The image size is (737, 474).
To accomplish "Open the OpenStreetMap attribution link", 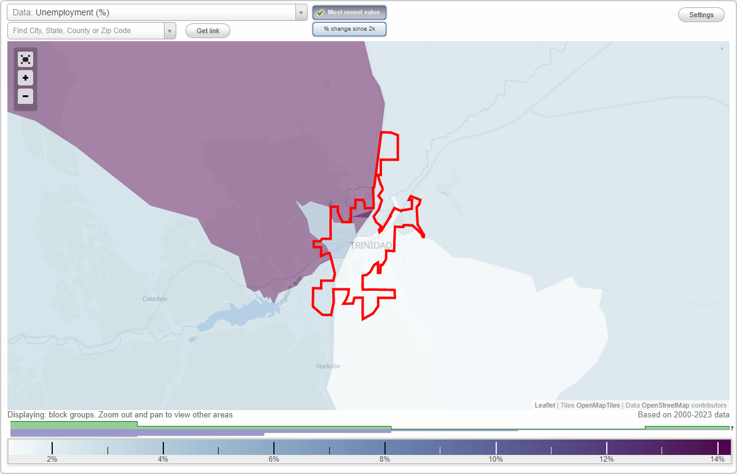I will click(x=665, y=405).
